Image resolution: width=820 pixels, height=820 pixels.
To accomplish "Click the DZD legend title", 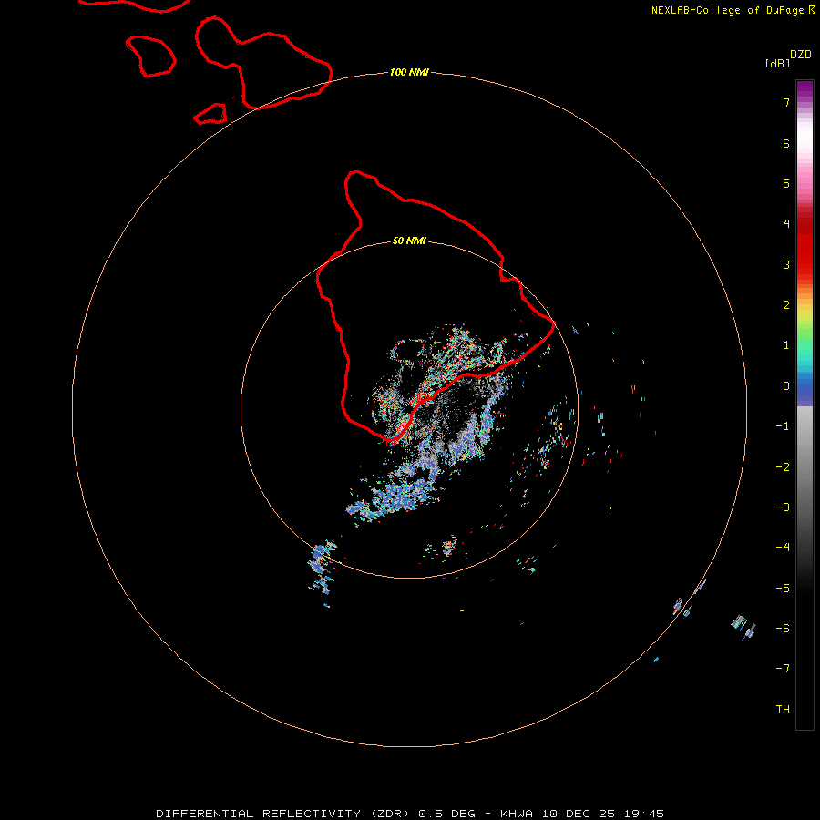I will [801, 55].
